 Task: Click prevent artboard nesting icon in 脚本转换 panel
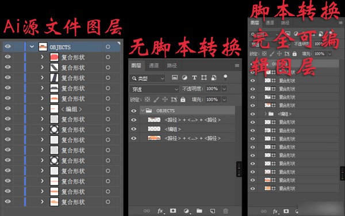point(287,54)
